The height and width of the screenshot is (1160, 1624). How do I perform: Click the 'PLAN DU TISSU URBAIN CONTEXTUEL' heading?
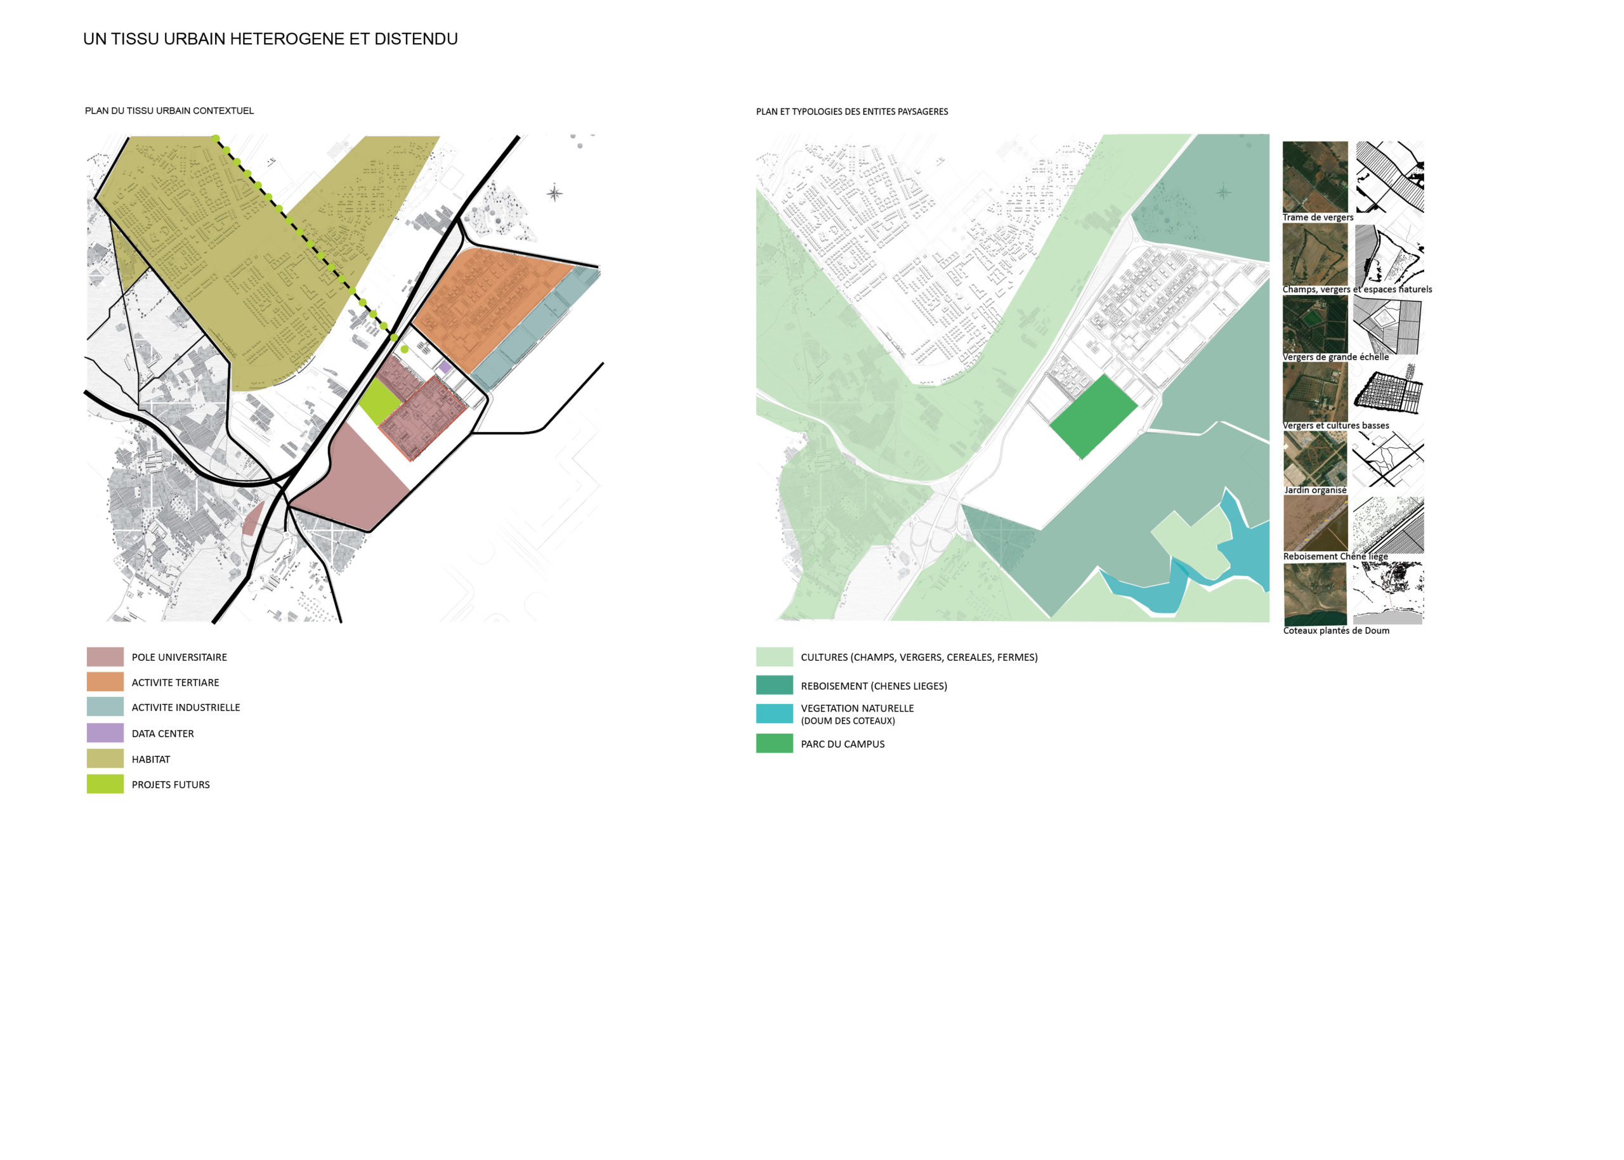pyautogui.click(x=169, y=111)
